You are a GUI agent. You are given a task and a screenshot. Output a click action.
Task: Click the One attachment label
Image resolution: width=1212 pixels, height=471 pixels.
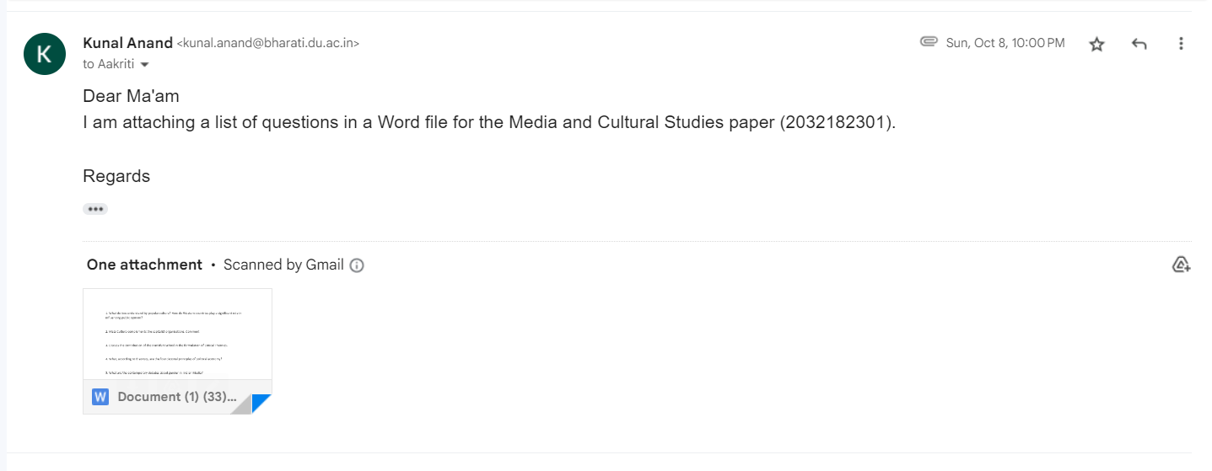pos(144,265)
